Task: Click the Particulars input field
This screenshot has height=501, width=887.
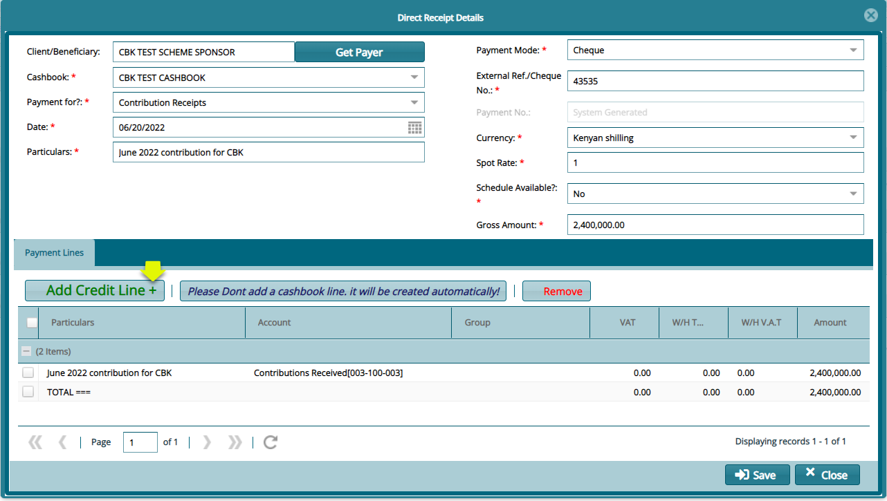Action: pos(268,152)
